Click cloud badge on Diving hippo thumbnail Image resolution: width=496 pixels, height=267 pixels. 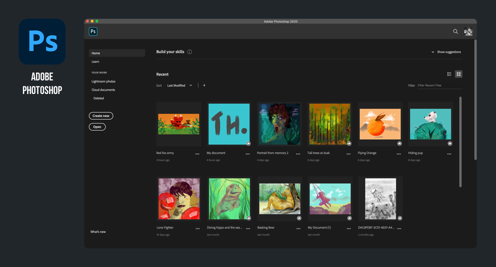tap(248, 218)
